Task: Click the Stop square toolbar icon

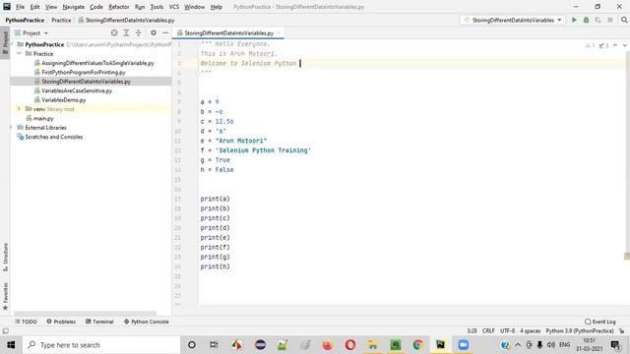Action: [x=610, y=20]
